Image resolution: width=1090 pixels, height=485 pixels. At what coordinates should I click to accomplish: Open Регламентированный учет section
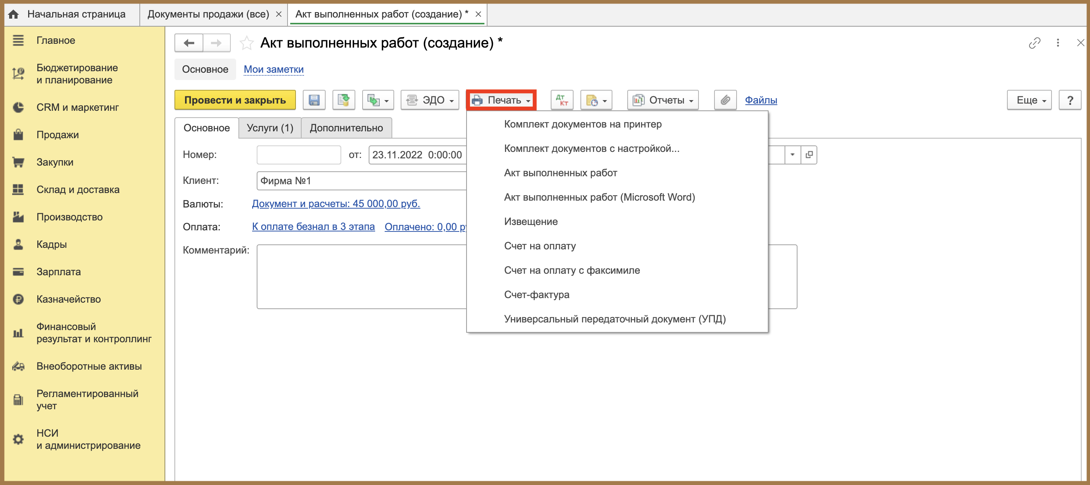tap(87, 400)
